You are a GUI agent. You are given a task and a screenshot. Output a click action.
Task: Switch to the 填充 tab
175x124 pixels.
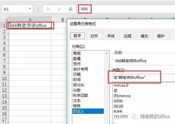(144, 36)
